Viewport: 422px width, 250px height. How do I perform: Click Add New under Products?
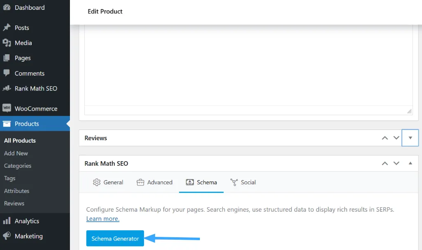(x=16, y=153)
